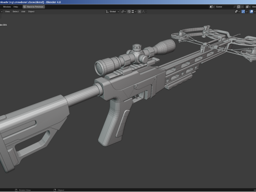This screenshot has width=256, height=192.
Task: Toggle the show gizmo button
Action: (243, 12)
